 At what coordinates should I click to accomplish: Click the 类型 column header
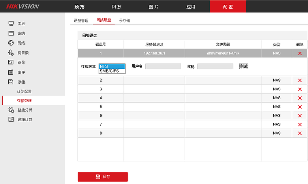(276, 45)
